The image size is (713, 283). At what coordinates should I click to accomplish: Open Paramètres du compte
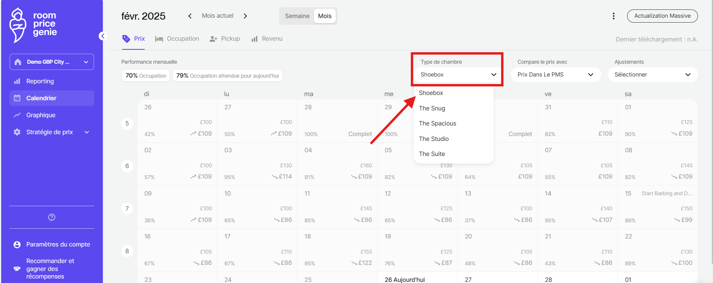58,244
